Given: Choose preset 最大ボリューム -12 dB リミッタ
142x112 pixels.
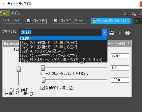Looking at the screenshot, I should point(63,60).
